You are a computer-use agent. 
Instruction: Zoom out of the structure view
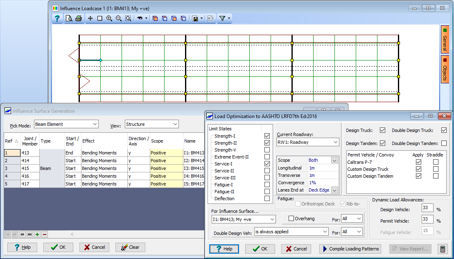pos(118,18)
